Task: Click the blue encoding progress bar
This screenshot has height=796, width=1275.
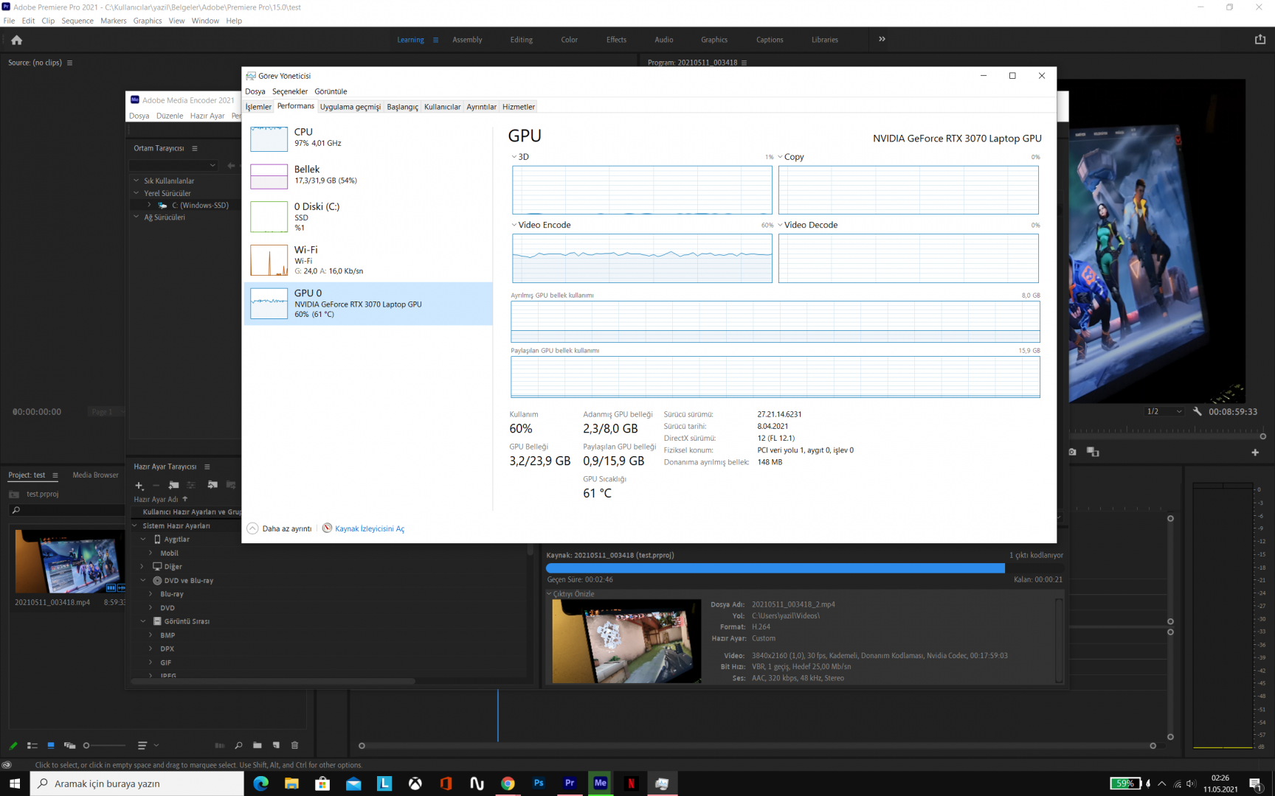Action: tap(775, 568)
